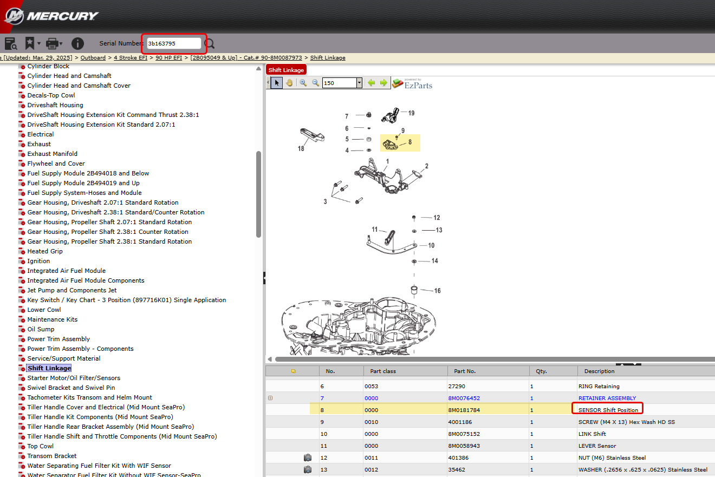Click the Outboard breadcrumb link
This screenshot has width=715, height=477.
pyautogui.click(x=93, y=57)
